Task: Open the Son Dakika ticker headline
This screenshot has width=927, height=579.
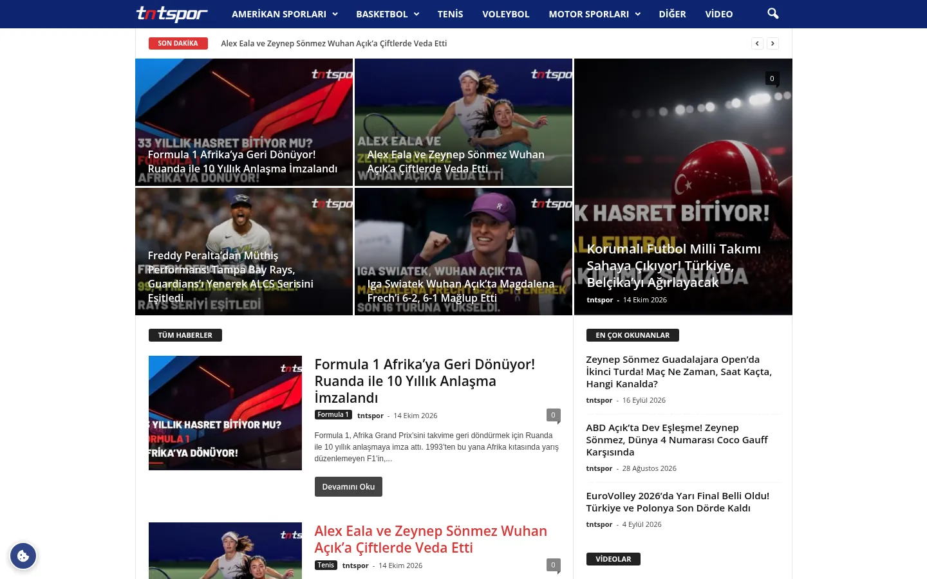Action: (333, 44)
